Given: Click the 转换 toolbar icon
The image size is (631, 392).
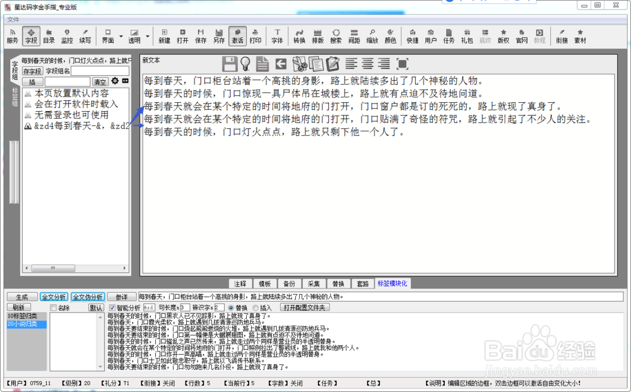Looking at the screenshot, I should pyautogui.click(x=299, y=36).
